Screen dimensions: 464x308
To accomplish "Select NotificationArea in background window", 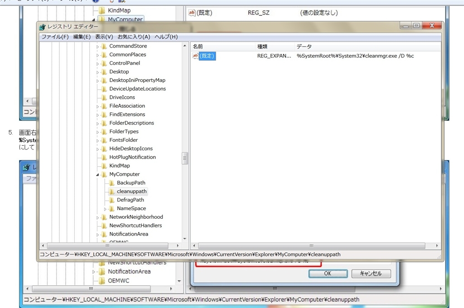I will 129,271.
